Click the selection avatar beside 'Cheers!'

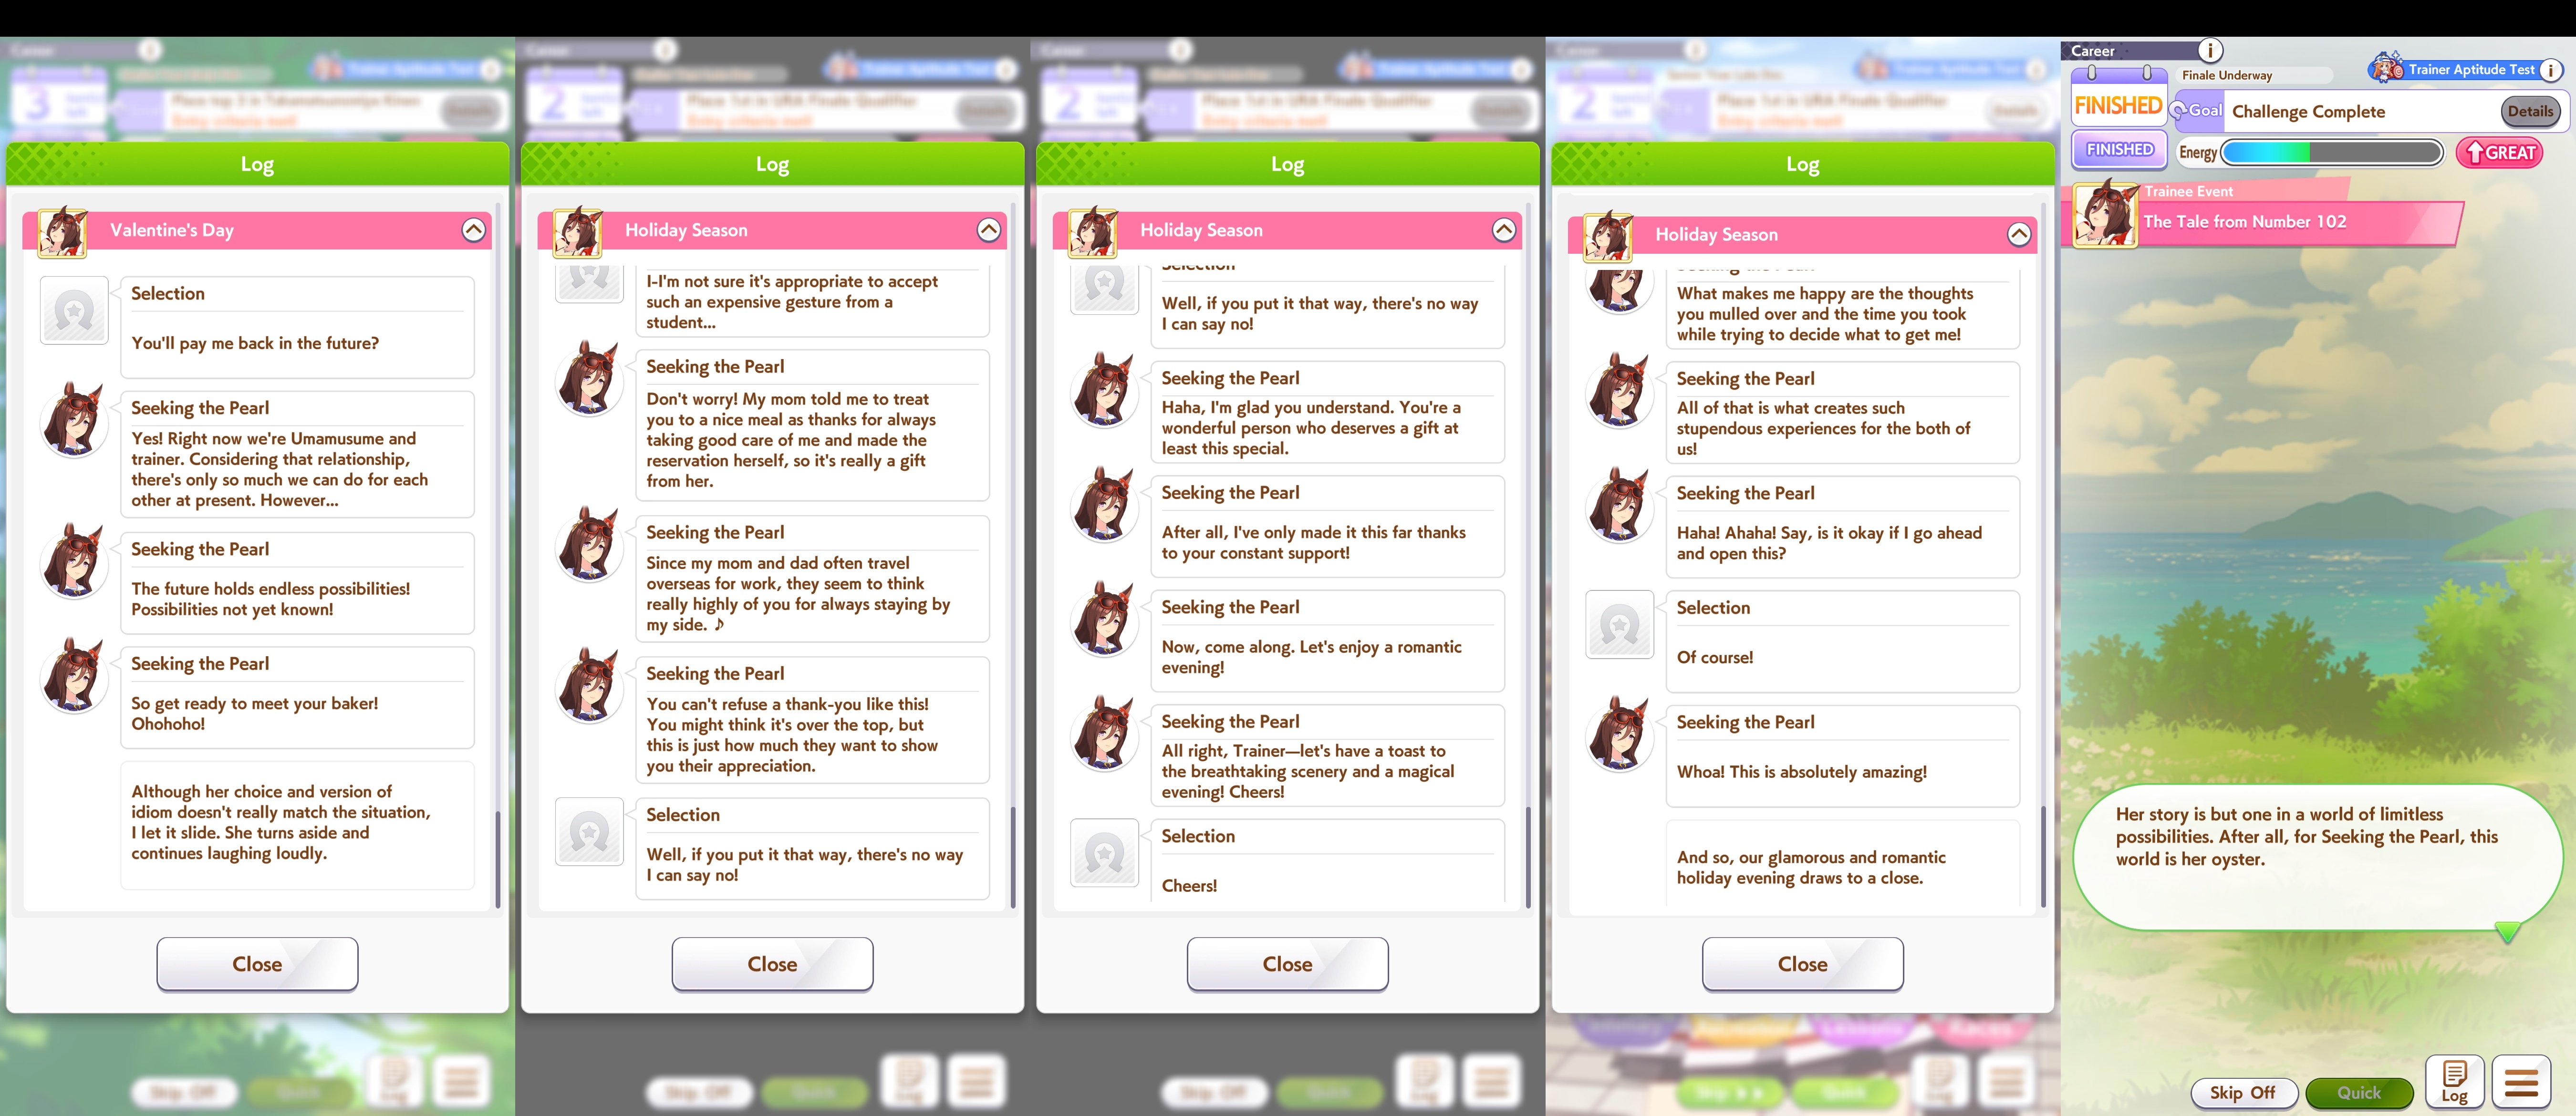(1104, 853)
